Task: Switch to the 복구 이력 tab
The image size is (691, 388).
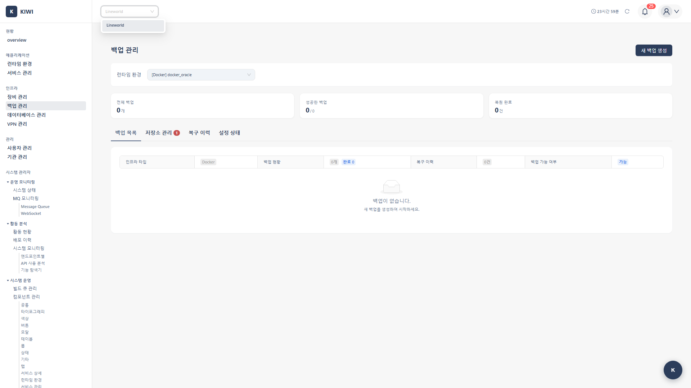Action: 199,133
